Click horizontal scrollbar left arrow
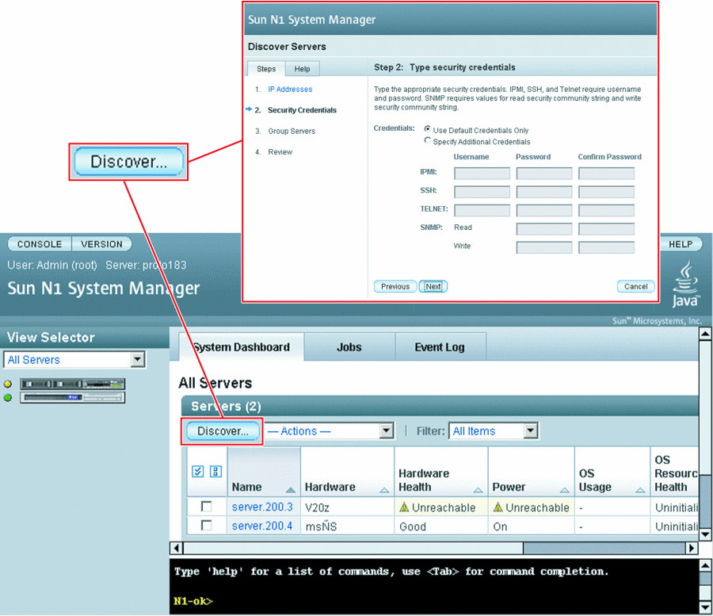Viewport: 713px width, 616px height. [177, 548]
